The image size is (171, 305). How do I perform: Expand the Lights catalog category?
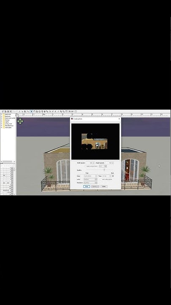click(2, 122)
